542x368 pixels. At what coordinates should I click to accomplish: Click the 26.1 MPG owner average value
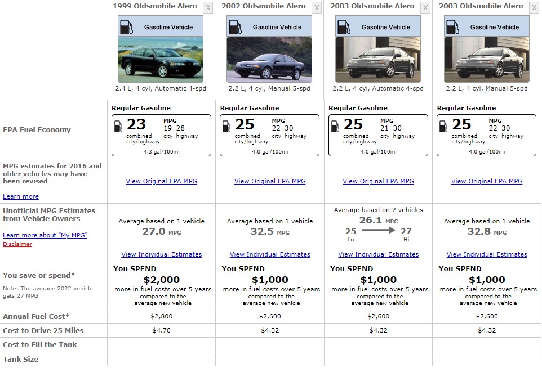pos(379,220)
